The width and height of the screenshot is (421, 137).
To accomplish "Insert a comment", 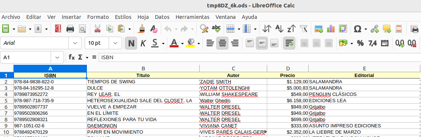I will pos(387,29).
